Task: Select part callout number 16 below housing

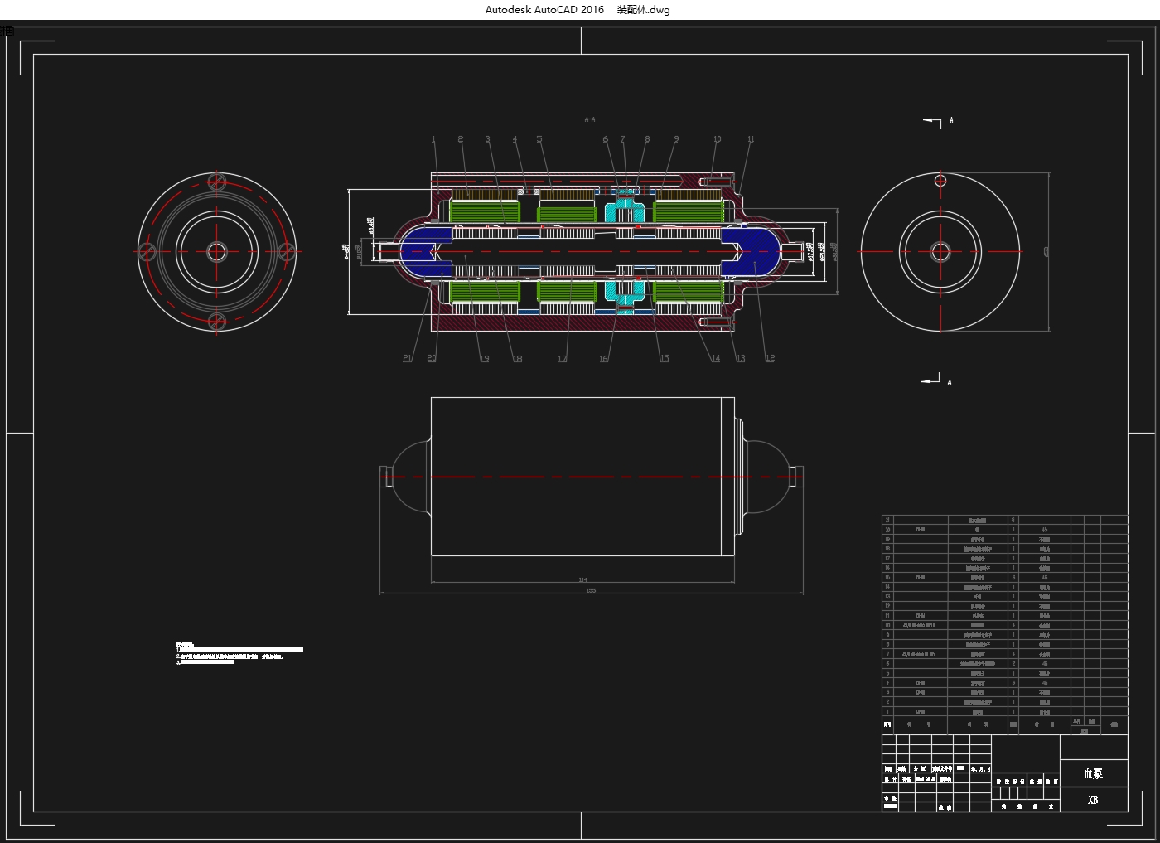Action: [604, 358]
